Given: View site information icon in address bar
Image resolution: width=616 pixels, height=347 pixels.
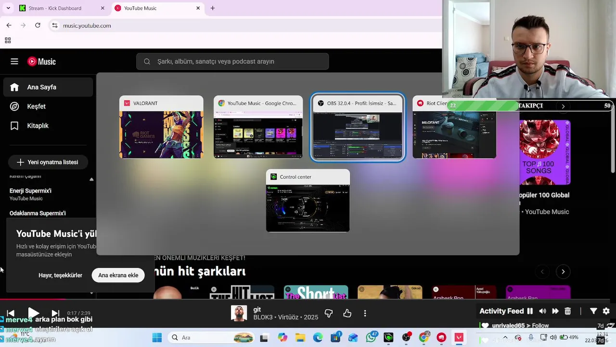Looking at the screenshot, I should pos(55,26).
